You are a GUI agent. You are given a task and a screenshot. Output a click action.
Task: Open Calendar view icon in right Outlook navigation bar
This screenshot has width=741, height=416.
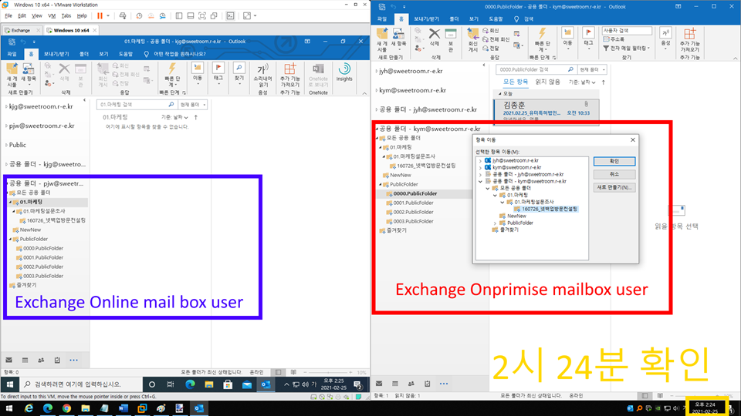pyautogui.click(x=395, y=384)
